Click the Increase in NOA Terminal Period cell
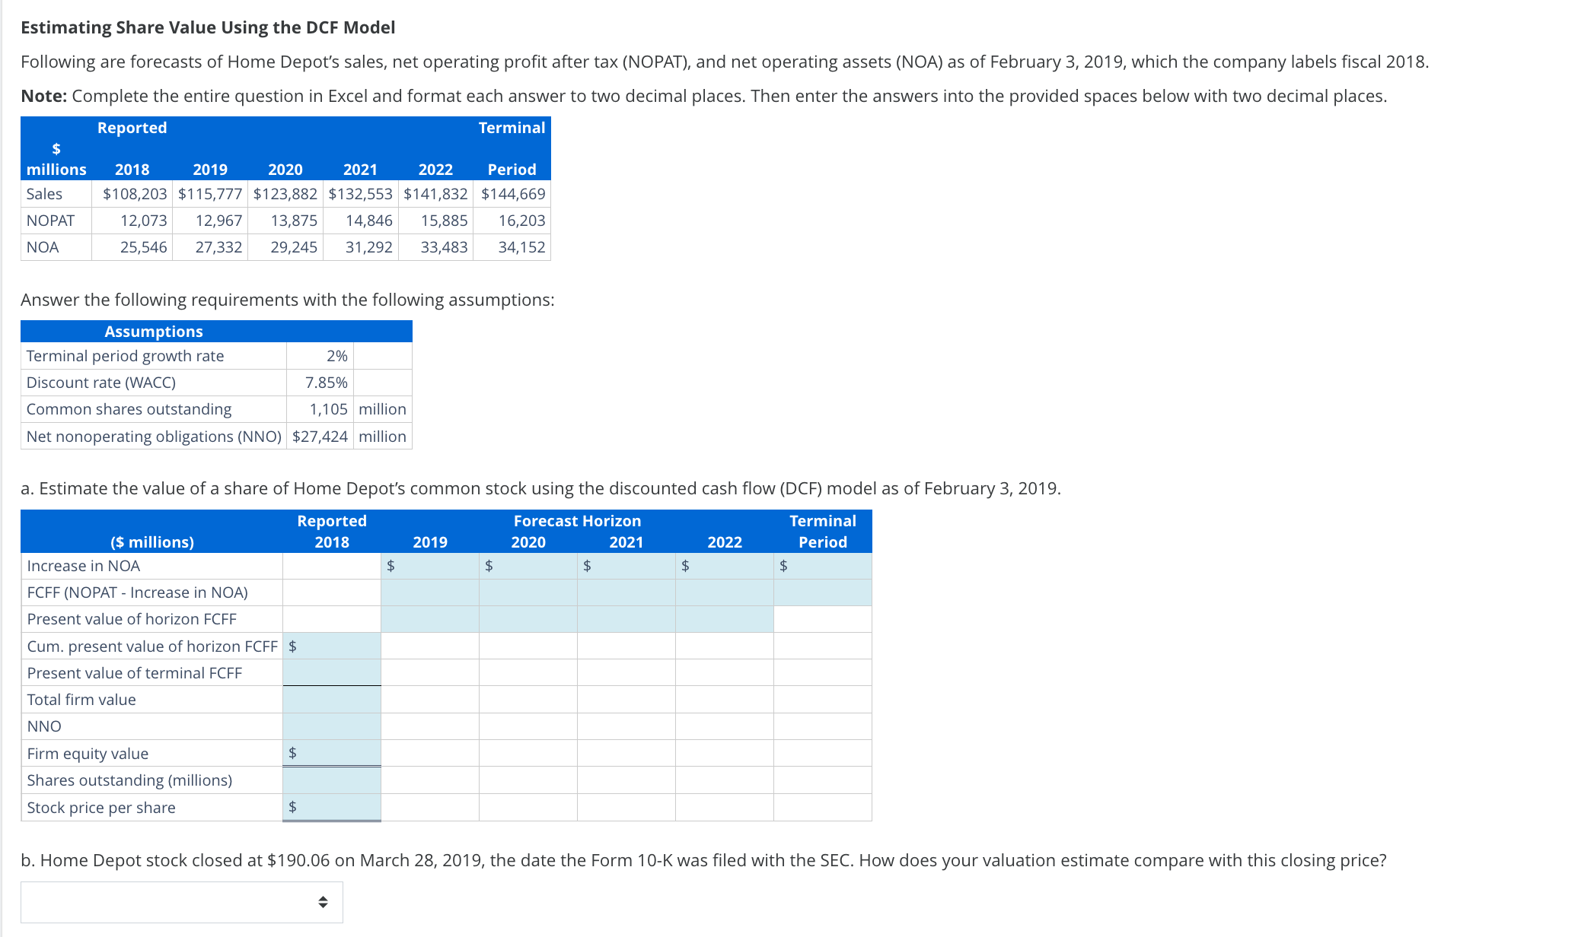 coord(822,565)
